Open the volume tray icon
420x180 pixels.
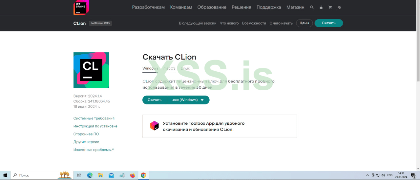pyautogui.click(x=383, y=175)
